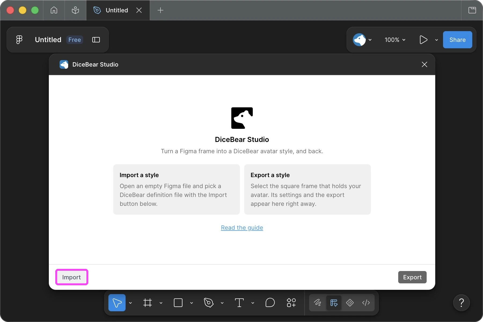This screenshot has height=322, width=483.
Task: Click the macOS green fullscreen button
Action: click(x=35, y=10)
